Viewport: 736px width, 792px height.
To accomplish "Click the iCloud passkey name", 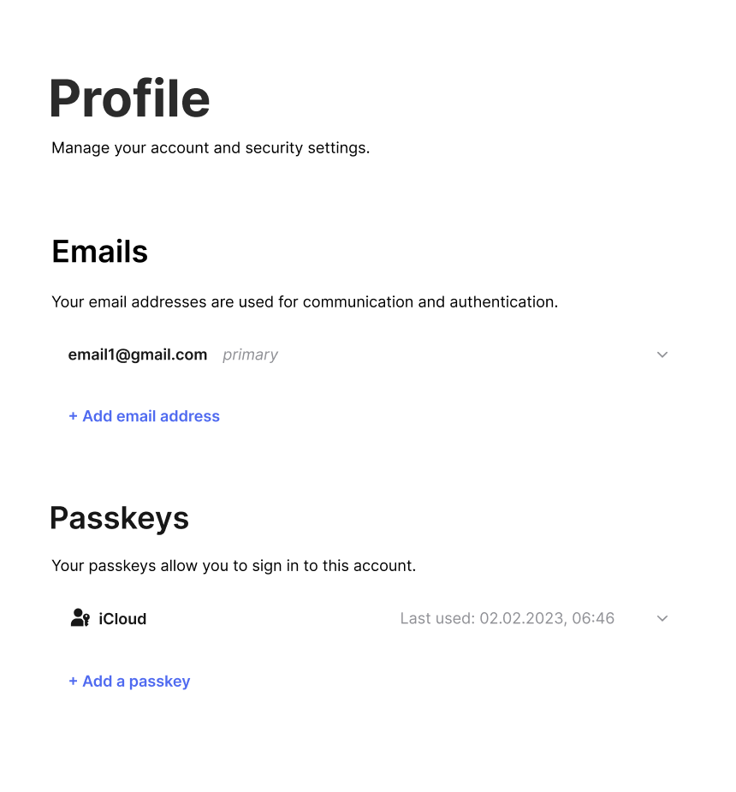I will [x=122, y=619].
